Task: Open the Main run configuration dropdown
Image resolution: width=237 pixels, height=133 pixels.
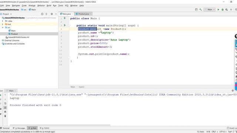Action: click(x=210, y=10)
